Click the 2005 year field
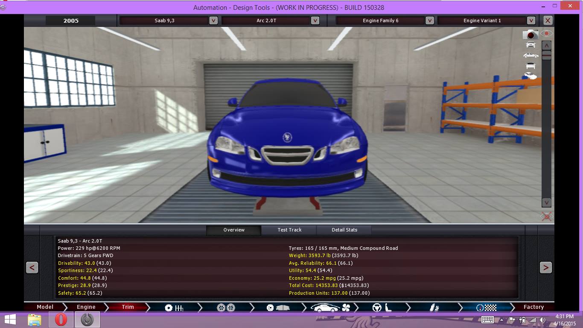The width and height of the screenshot is (583, 328). point(71,20)
